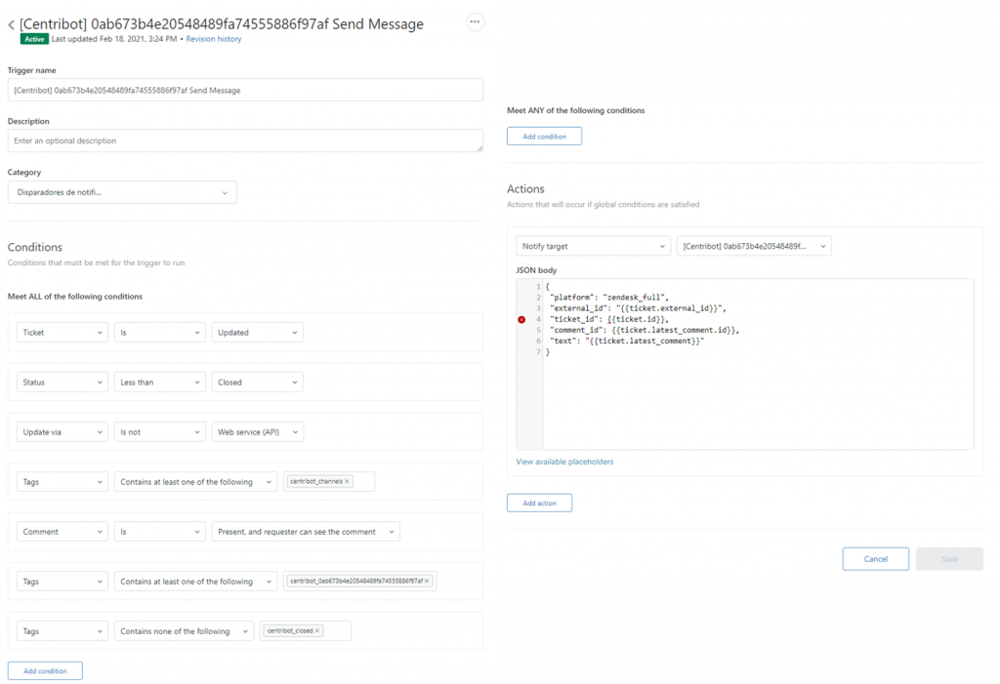Click the red error icon on line 4
The width and height of the screenshot is (1000, 684).
pos(521,319)
